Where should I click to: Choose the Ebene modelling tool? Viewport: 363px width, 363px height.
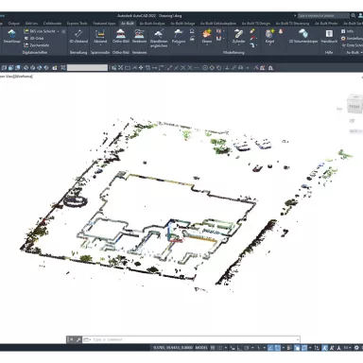207,36
